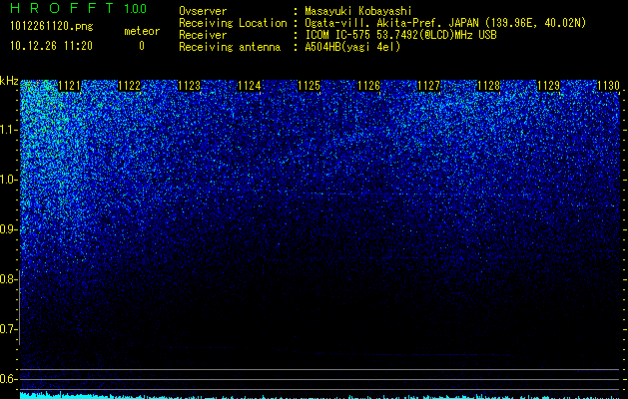Click time marker 1126
Screen dimensions: 628x399
(368, 86)
